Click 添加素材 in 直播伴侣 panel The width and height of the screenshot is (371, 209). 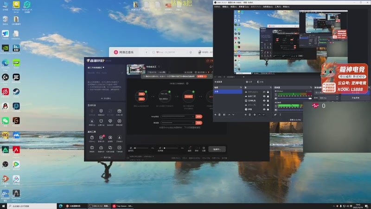click(x=106, y=98)
